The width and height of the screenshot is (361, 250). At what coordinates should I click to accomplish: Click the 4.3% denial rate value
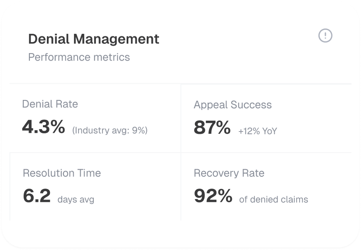[x=43, y=127]
